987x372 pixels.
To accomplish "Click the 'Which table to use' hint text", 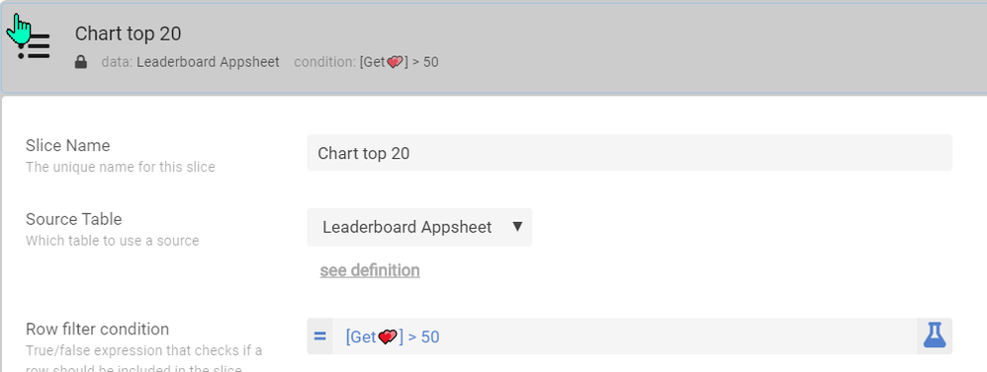I will pos(112,241).
